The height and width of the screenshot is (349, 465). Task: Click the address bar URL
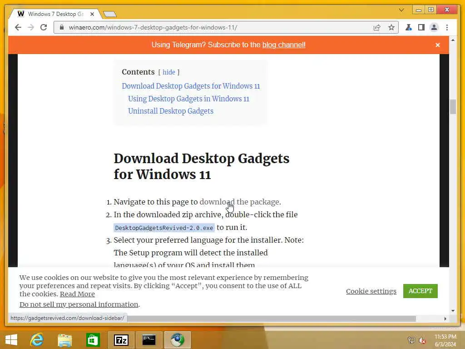[x=153, y=28]
